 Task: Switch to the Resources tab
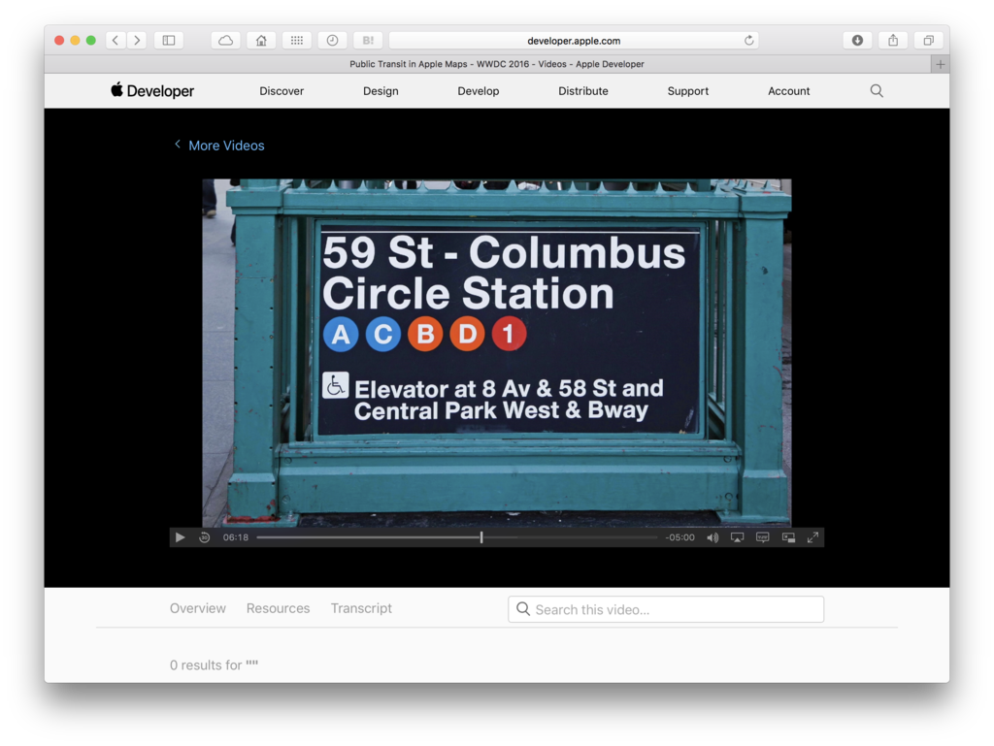pyautogui.click(x=279, y=608)
